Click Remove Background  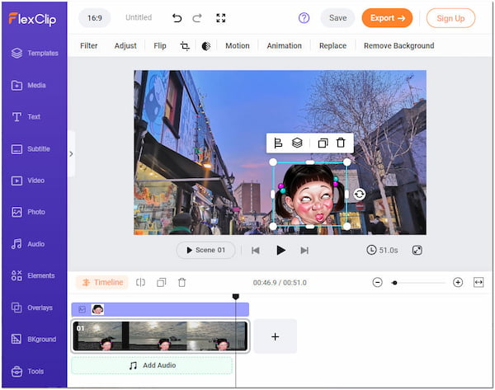click(x=399, y=45)
